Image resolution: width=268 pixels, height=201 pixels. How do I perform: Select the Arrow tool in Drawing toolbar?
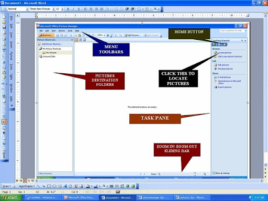[x=43, y=186]
